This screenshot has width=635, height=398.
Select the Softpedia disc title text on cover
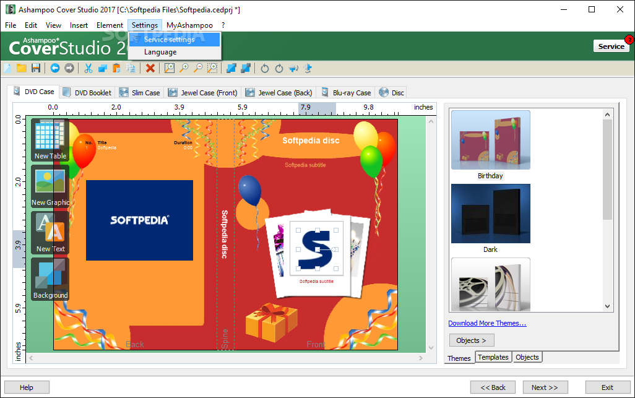pyautogui.click(x=311, y=141)
